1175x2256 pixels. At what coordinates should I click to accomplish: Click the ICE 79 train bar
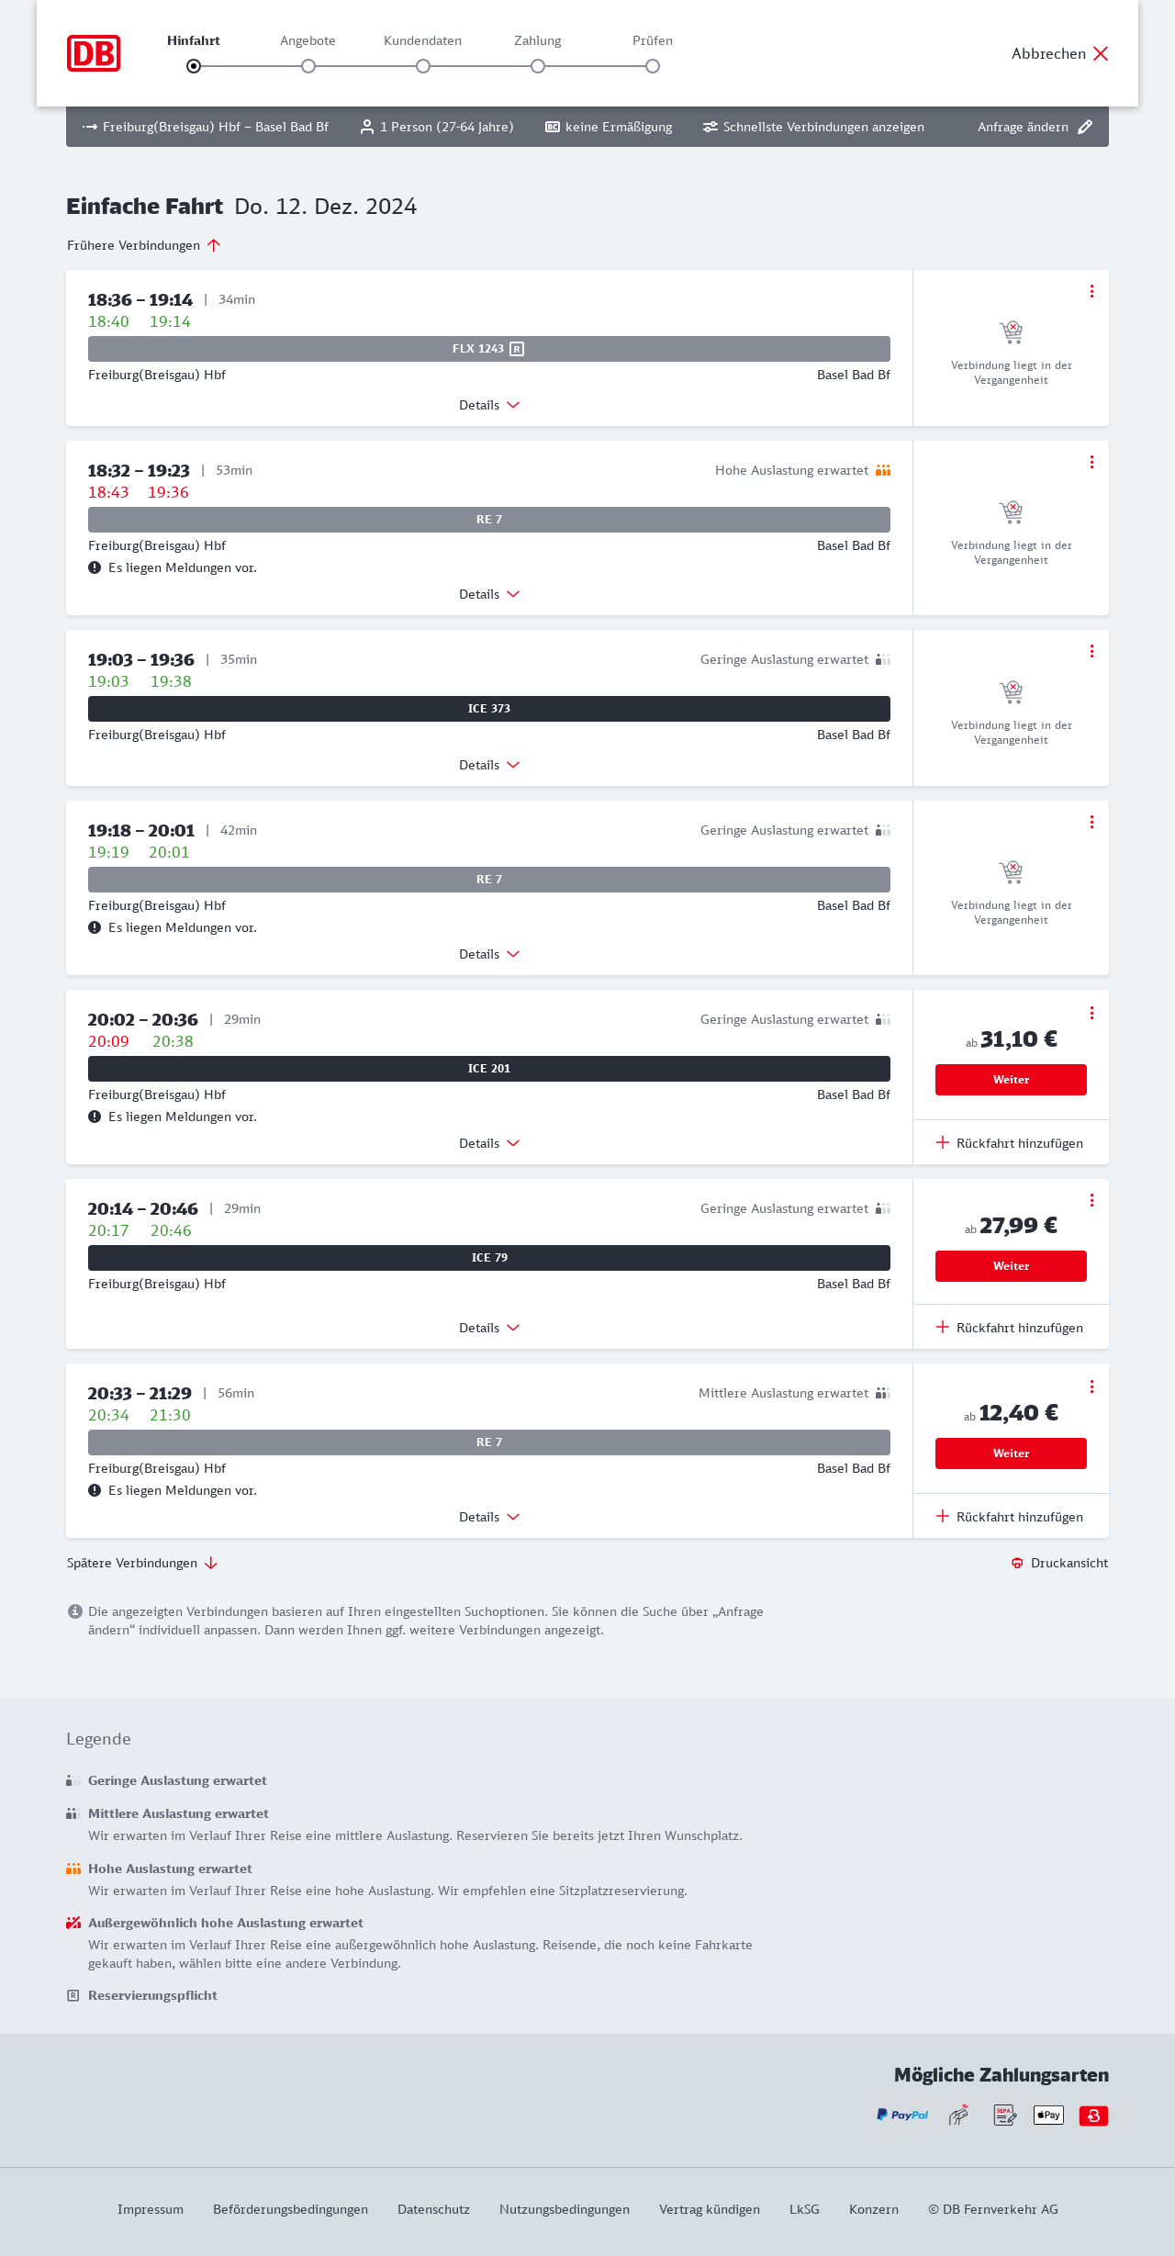(489, 1258)
